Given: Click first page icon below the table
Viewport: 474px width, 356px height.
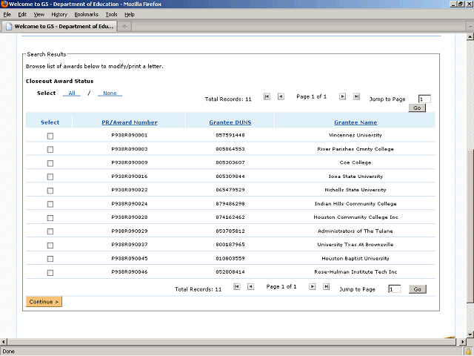Looking at the screenshot, I should coord(236,286).
